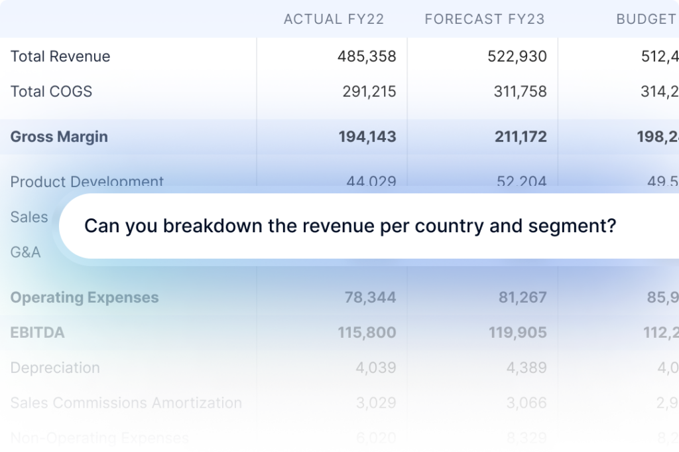Click the BUDGET column header
679x452 pixels.
coord(646,19)
